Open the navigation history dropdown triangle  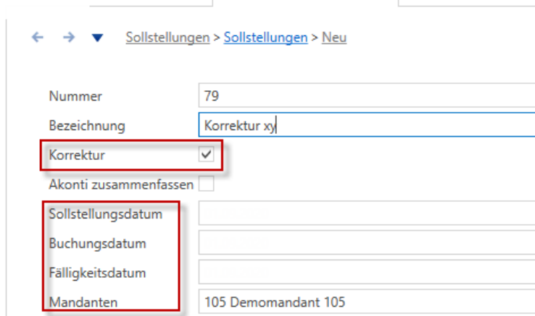pyautogui.click(x=97, y=38)
